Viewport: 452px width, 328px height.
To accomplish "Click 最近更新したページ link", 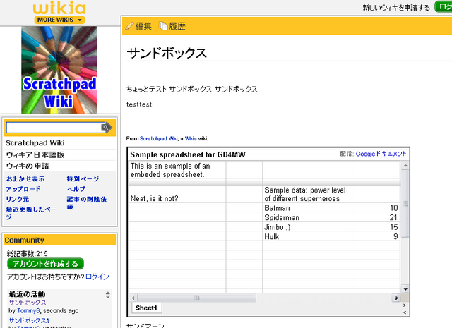I will pyautogui.click(x=31, y=213).
